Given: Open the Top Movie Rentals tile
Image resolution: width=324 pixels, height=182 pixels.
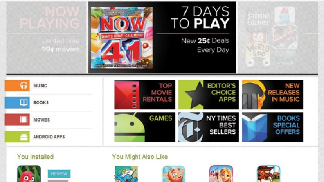Looking at the screenshot, I should (x=145, y=94).
